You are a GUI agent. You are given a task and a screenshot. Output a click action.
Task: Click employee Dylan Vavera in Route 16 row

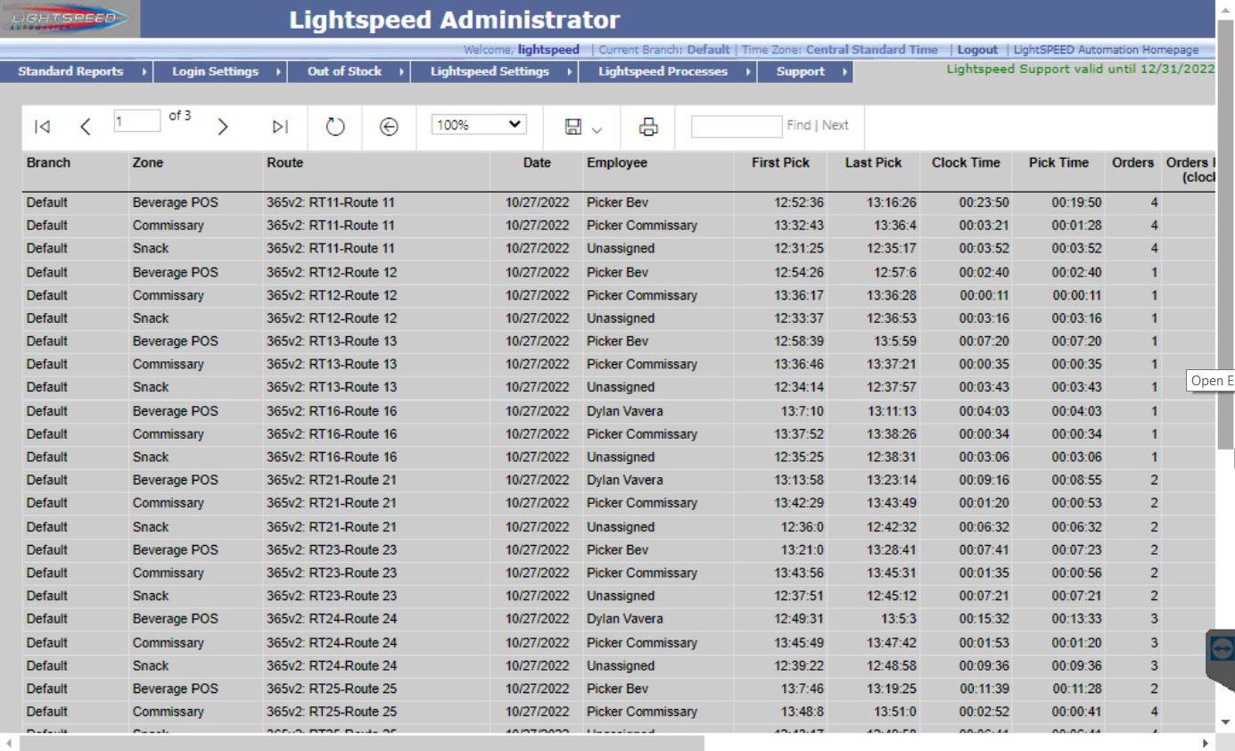tap(624, 411)
